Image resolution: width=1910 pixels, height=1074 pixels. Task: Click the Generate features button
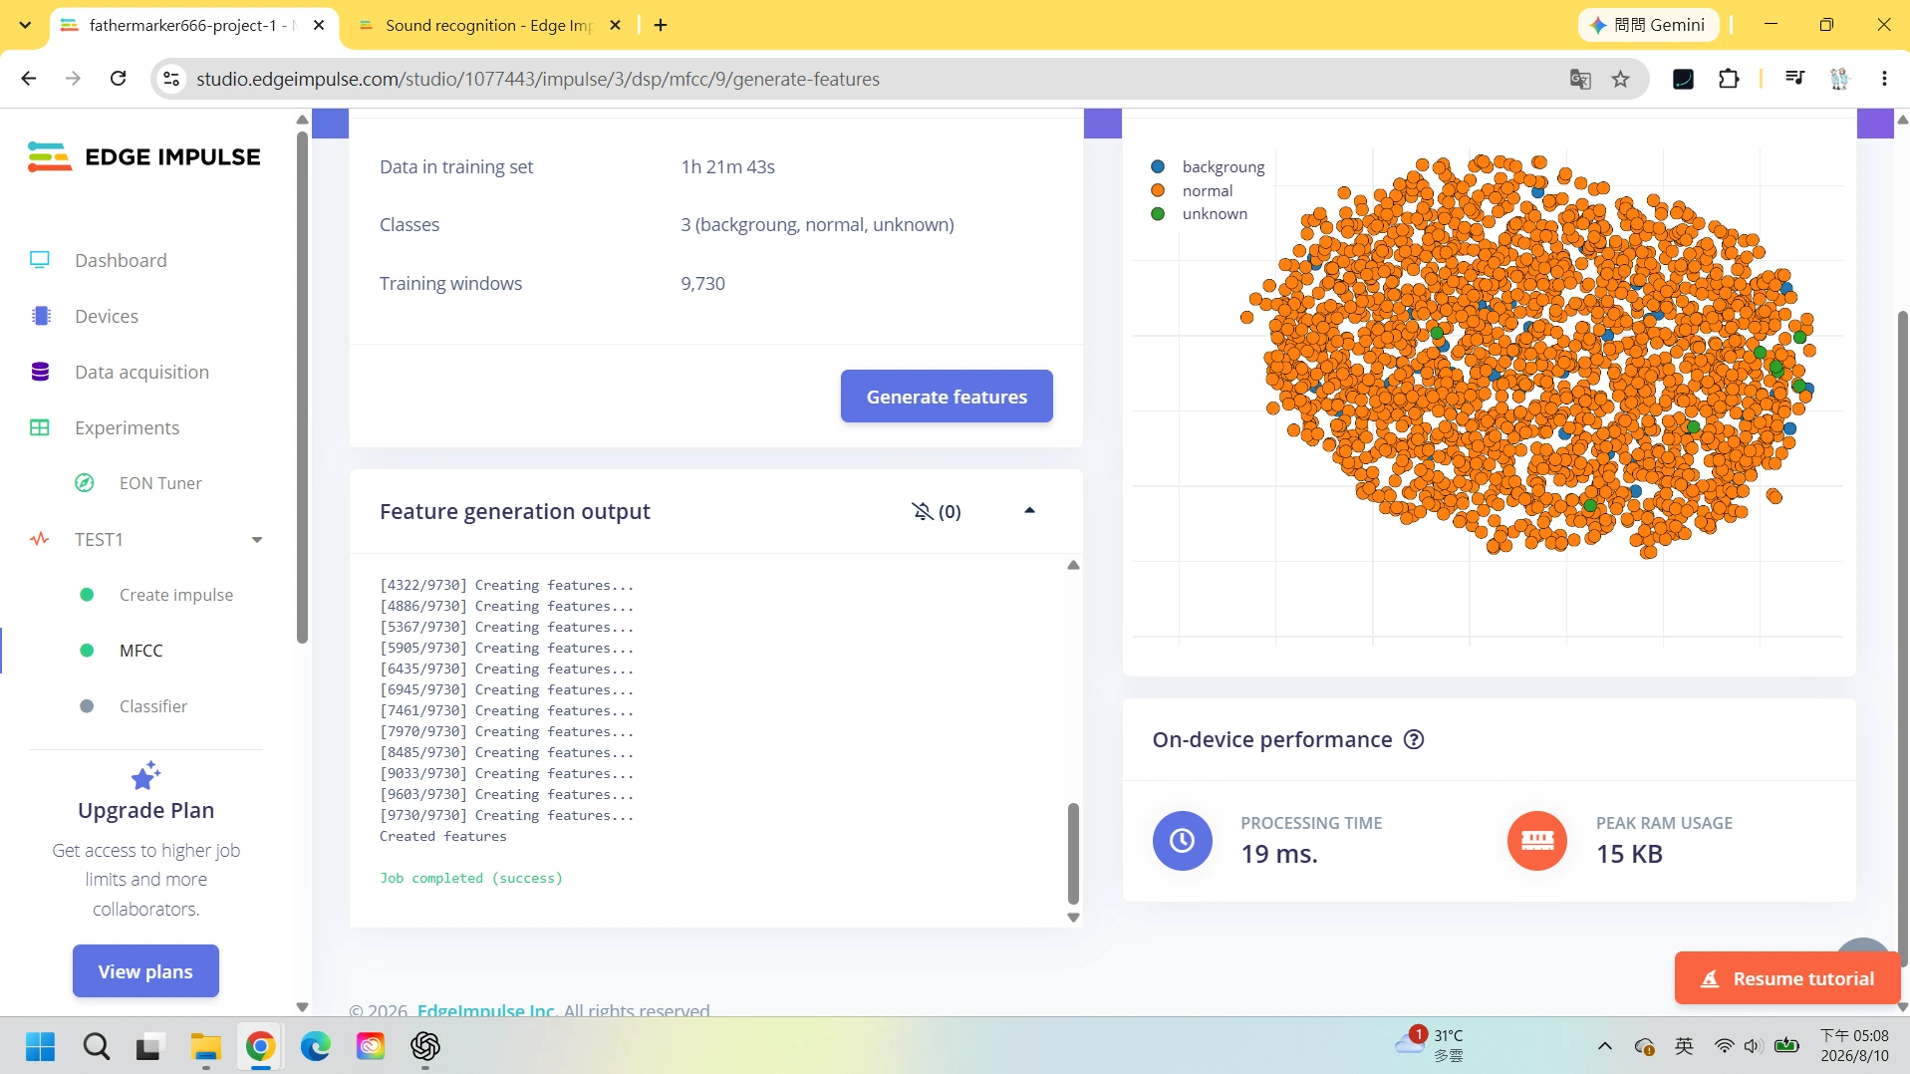tap(947, 397)
